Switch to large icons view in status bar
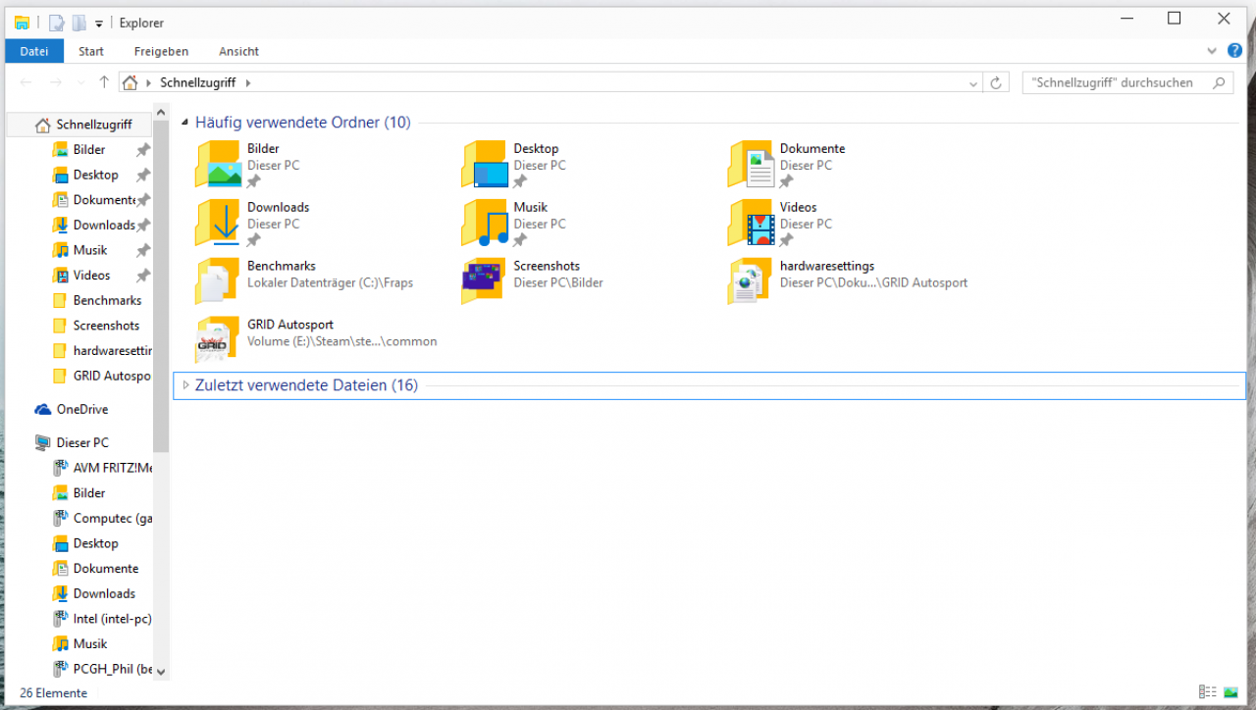The image size is (1256, 710). (x=1230, y=692)
